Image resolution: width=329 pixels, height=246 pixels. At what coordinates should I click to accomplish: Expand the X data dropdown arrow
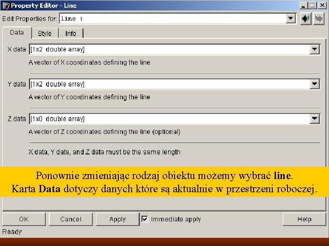coord(314,49)
